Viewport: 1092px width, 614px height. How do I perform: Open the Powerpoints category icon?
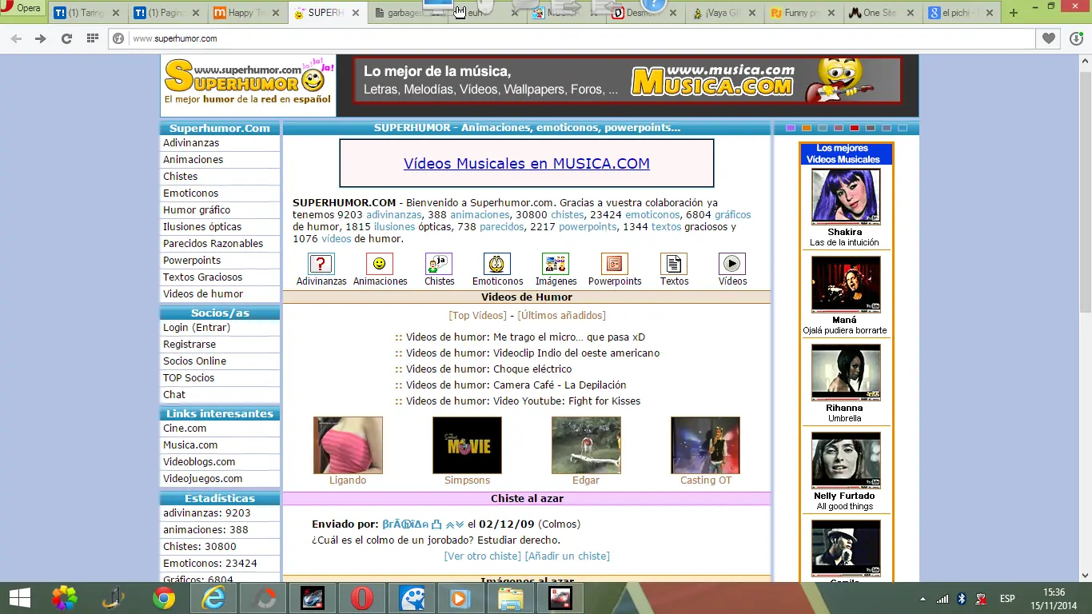tap(615, 264)
